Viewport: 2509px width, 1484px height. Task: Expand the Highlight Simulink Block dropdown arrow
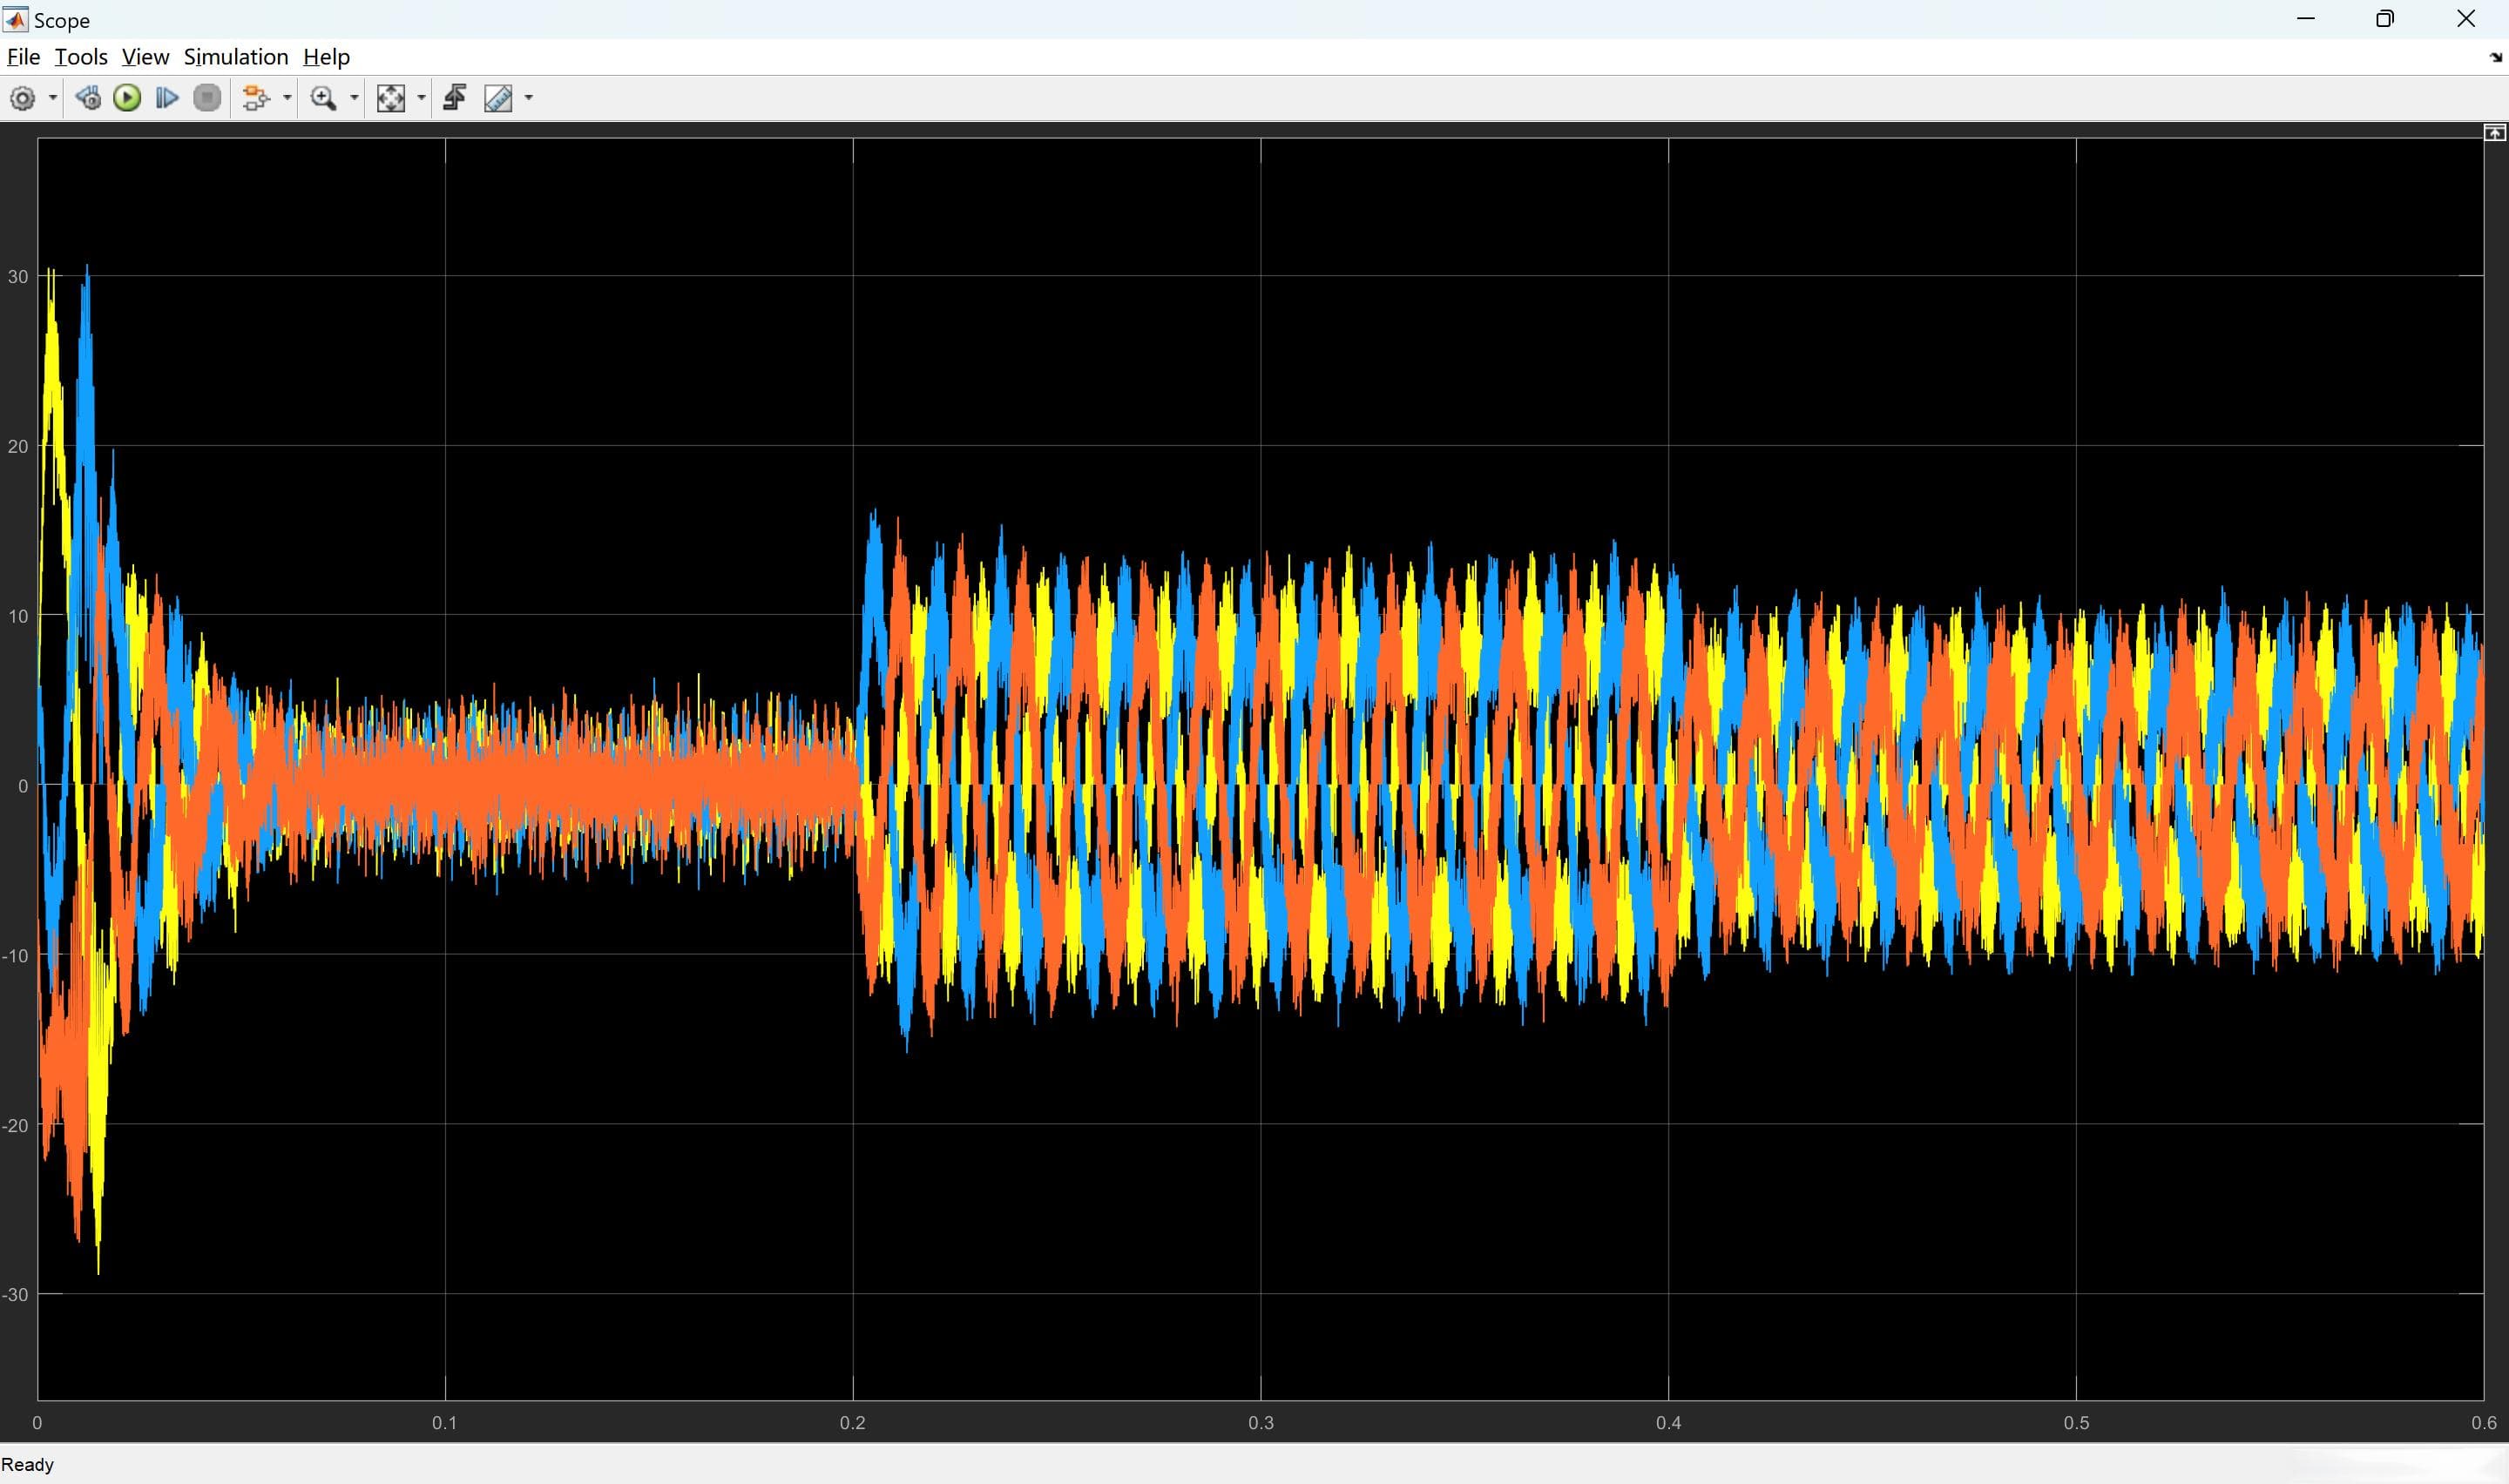(287, 98)
